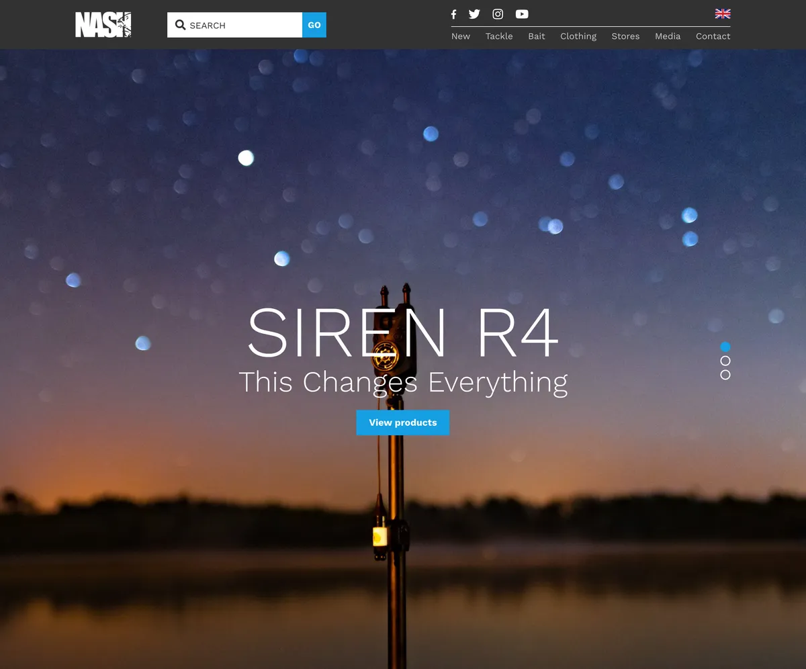Open the Facebook social icon
Screen dimensions: 806x669
click(x=453, y=14)
